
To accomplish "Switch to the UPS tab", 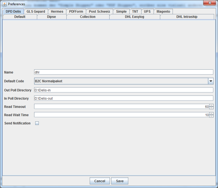I will [x=147, y=11].
